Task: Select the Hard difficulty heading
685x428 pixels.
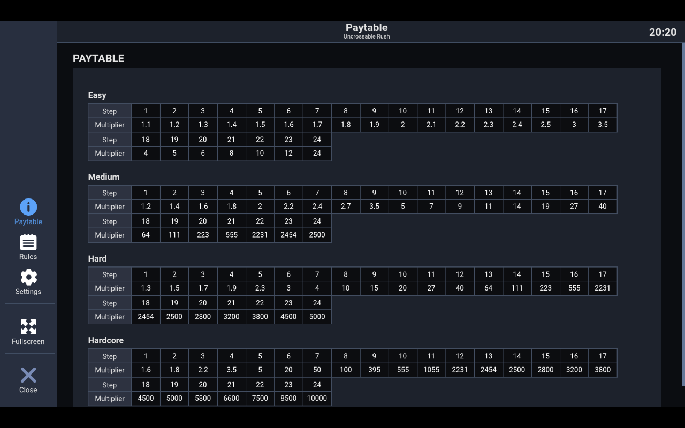Action: tap(97, 259)
